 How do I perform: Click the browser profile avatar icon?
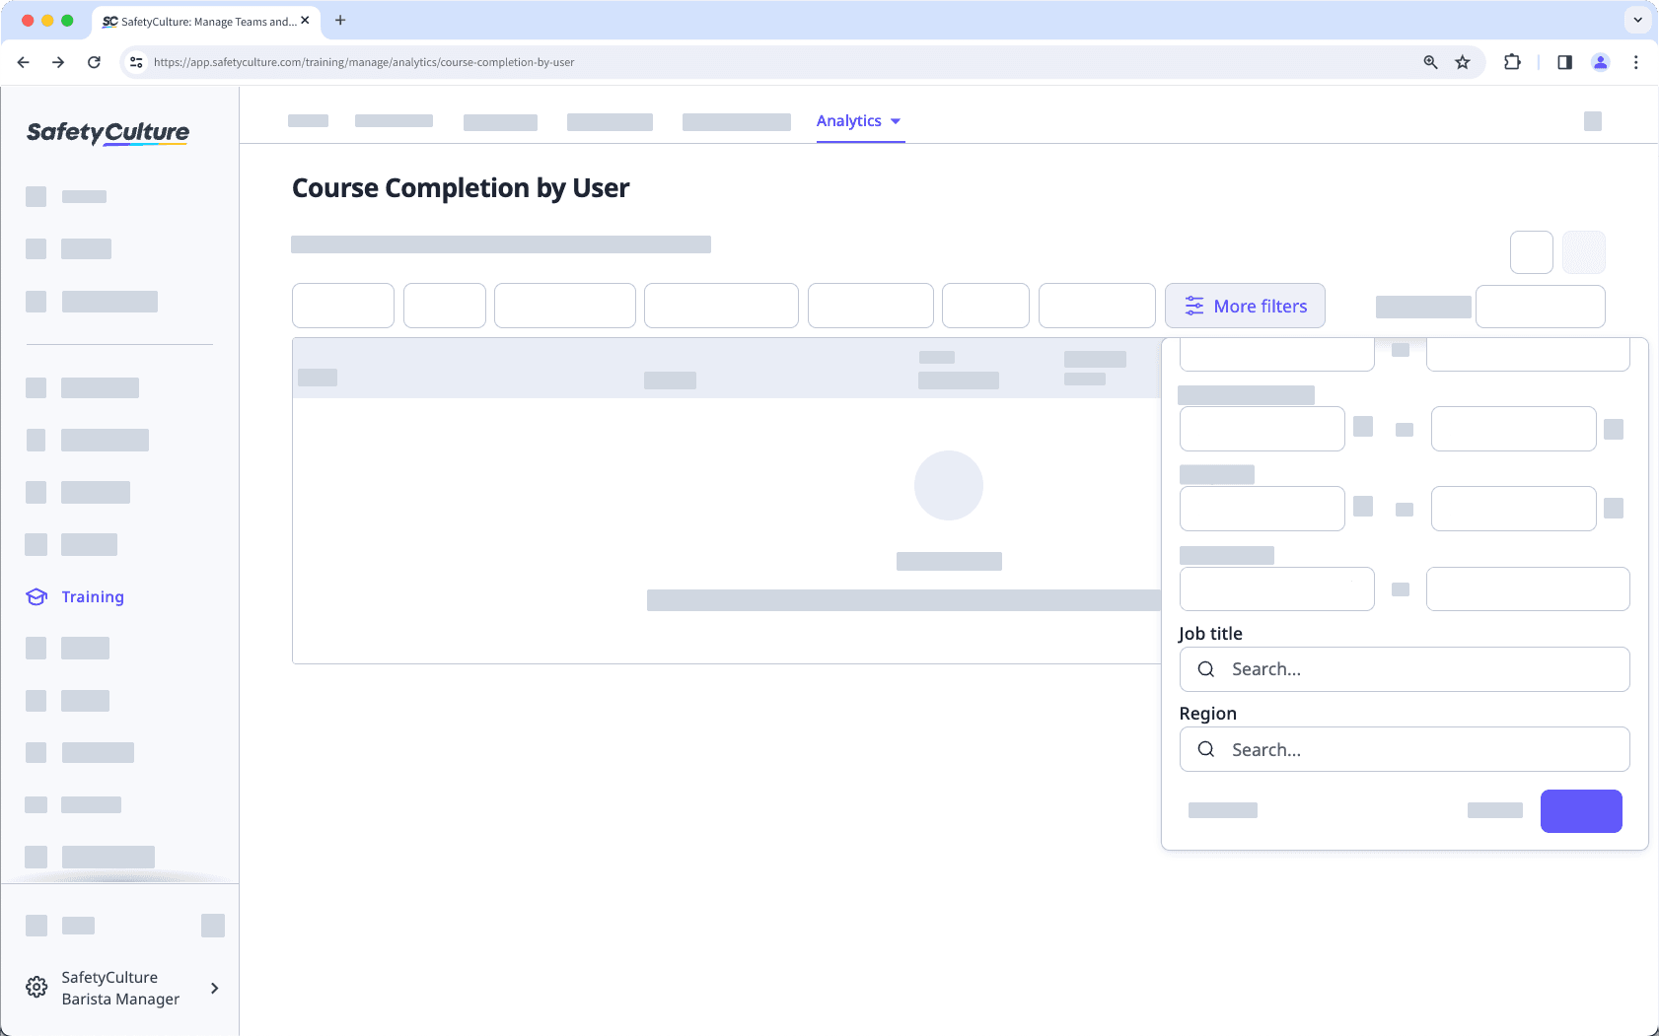pos(1601,61)
